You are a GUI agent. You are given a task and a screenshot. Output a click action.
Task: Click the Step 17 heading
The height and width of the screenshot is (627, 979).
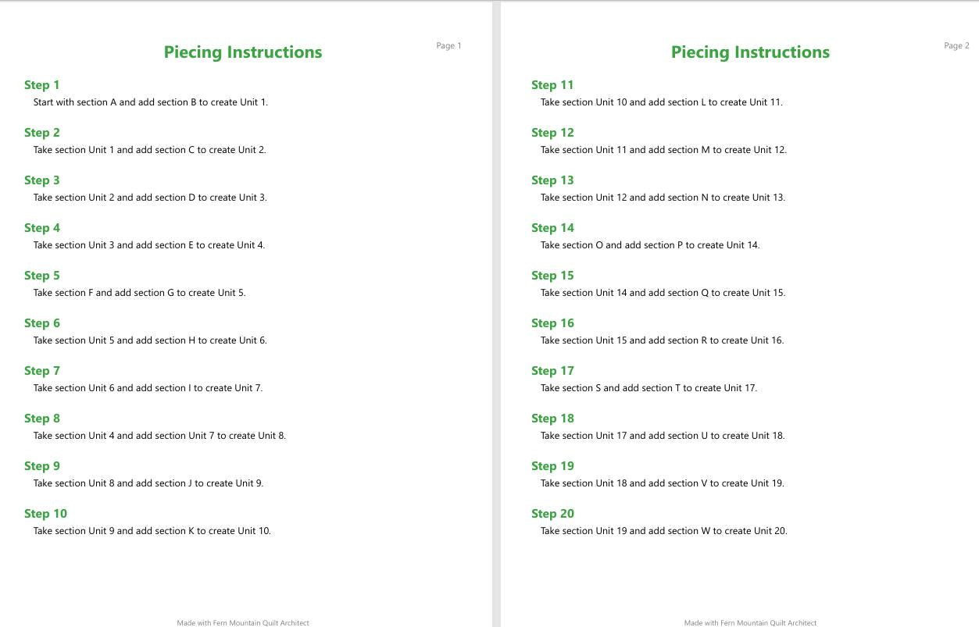pyautogui.click(x=552, y=371)
